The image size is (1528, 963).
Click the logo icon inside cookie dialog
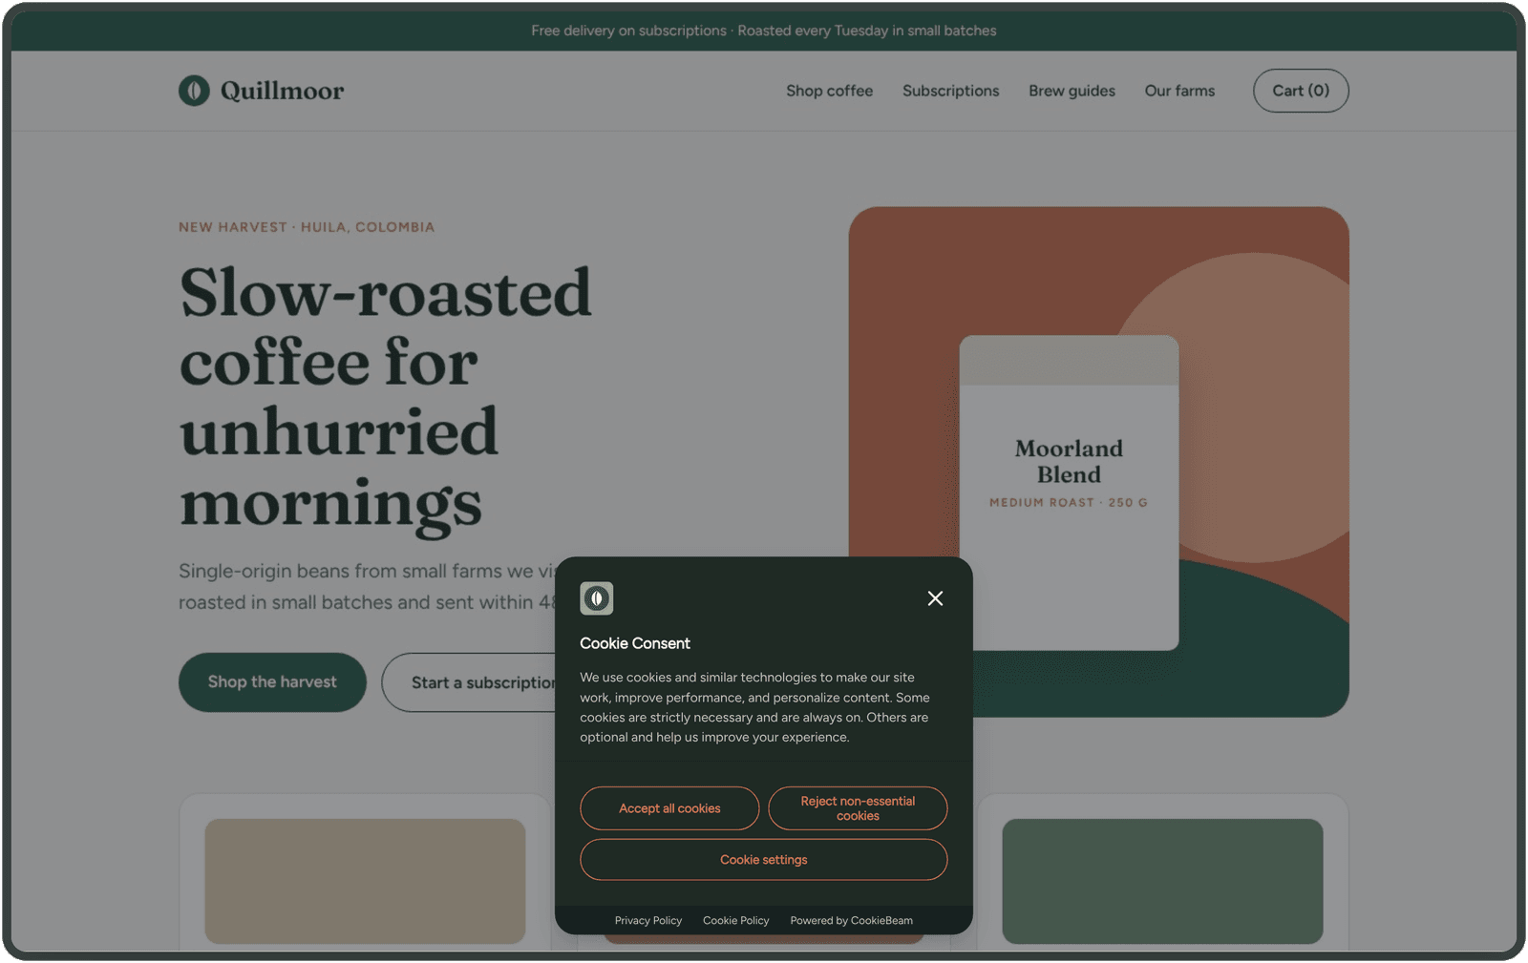[597, 598]
